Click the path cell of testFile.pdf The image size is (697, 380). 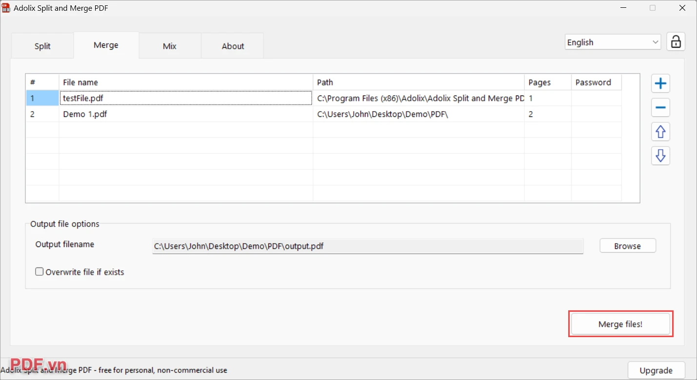(418, 98)
